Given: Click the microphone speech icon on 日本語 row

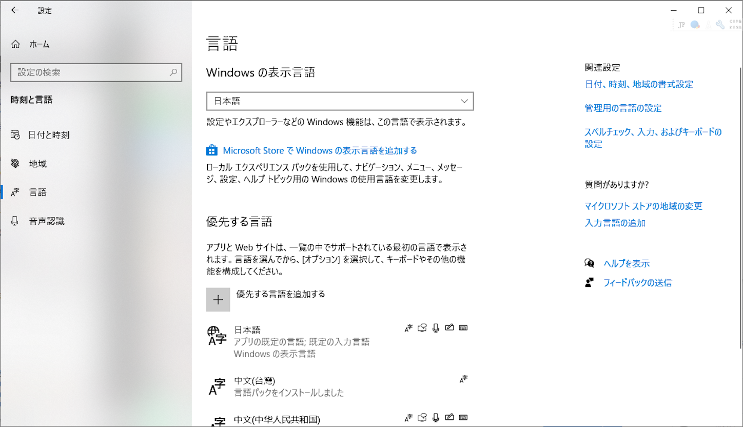Looking at the screenshot, I should 436,328.
